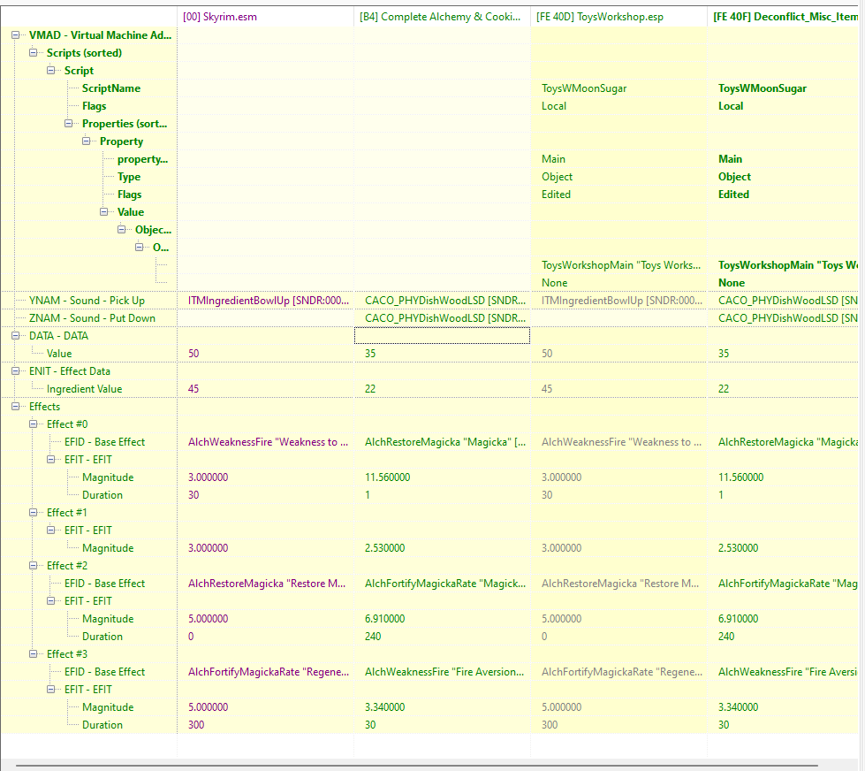Select the Ingredient Value row label
865x771 pixels.
(85, 388)
